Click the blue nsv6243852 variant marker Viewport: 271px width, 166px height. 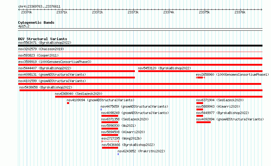pos(118,154)
